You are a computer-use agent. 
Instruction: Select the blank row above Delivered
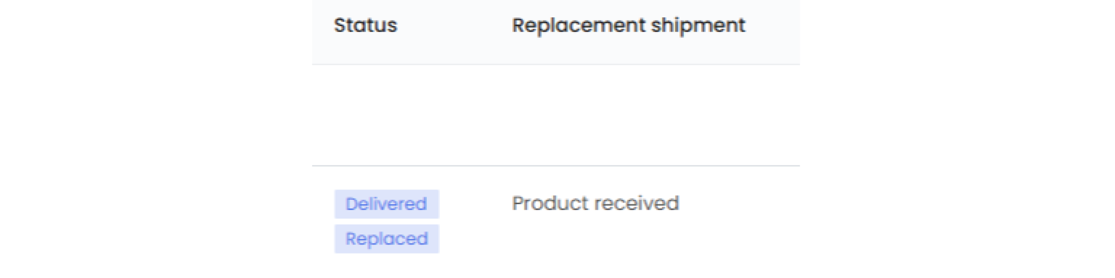(555, 115)
